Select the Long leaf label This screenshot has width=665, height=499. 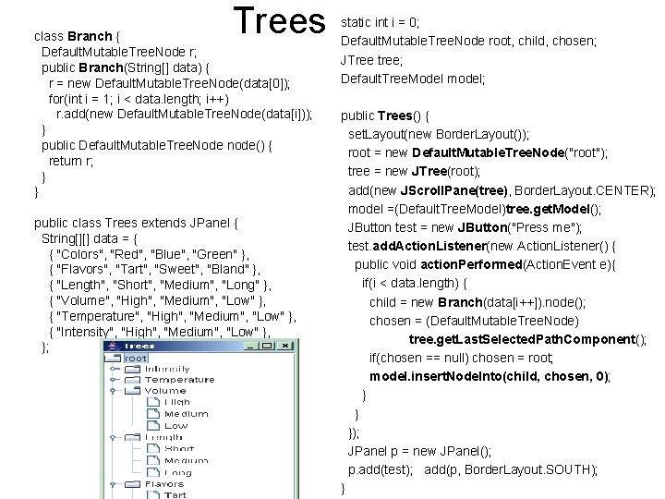[x=178, y=472]
